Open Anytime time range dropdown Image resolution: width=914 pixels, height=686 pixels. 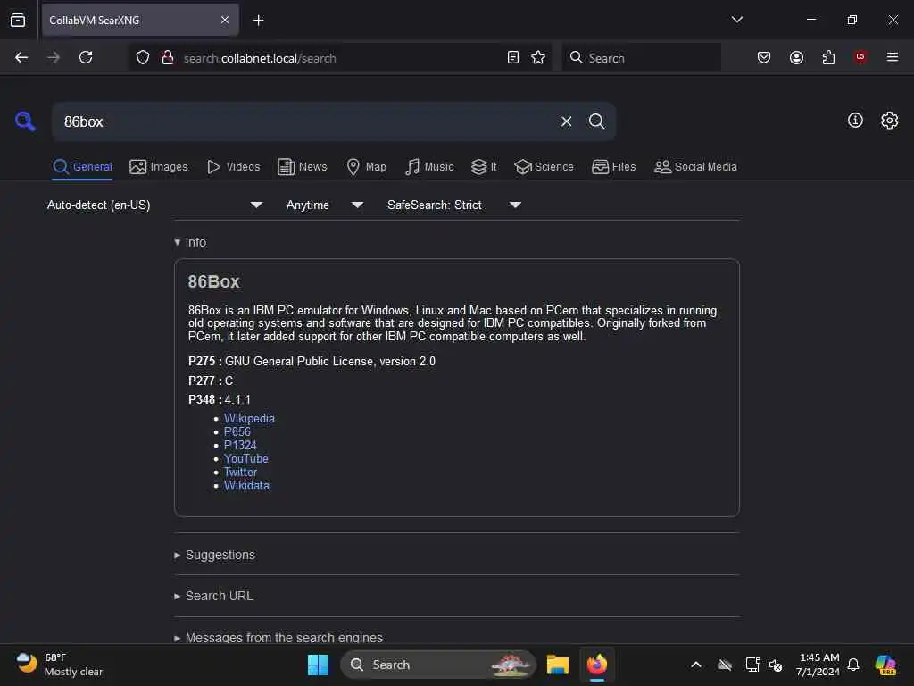pos(325,205)
